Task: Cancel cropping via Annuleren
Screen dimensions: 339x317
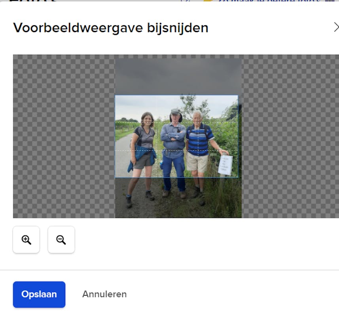Action: (104, 294)
